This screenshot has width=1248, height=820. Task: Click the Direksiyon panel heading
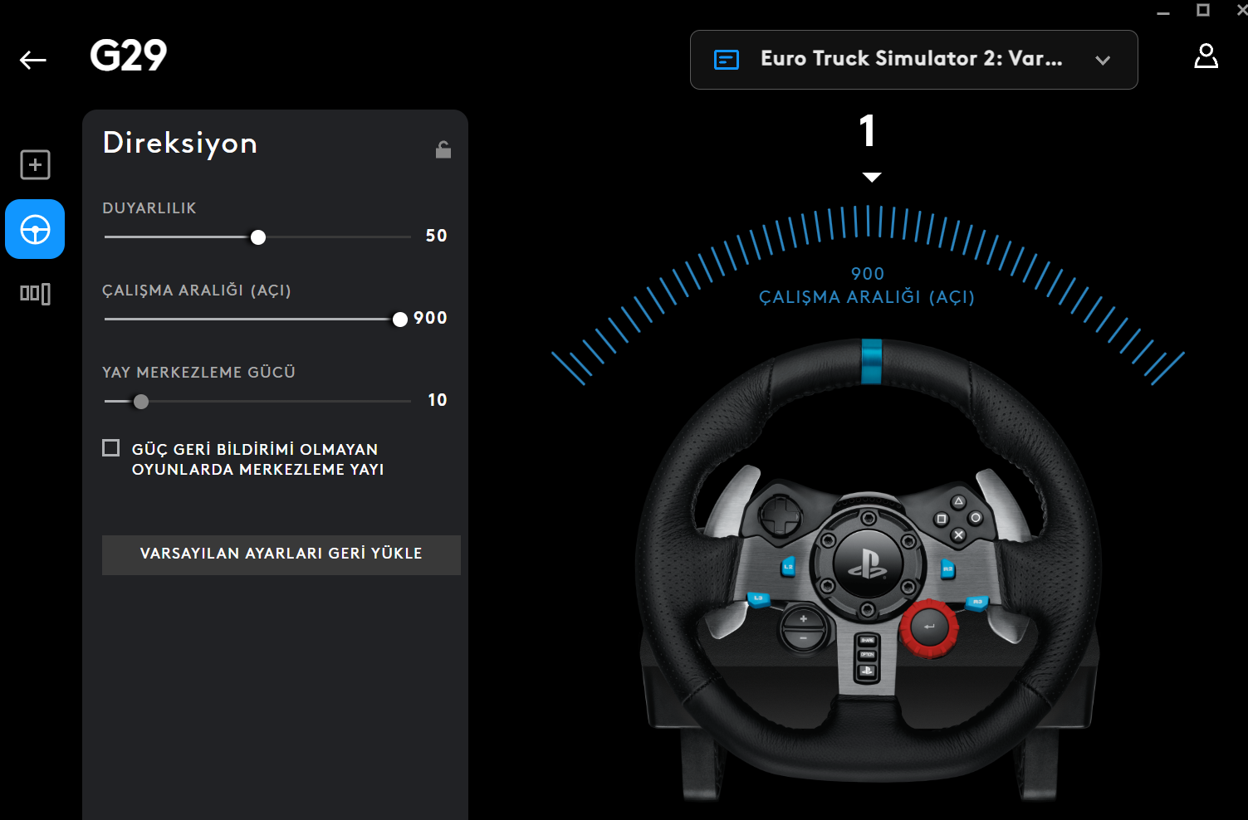180,144
